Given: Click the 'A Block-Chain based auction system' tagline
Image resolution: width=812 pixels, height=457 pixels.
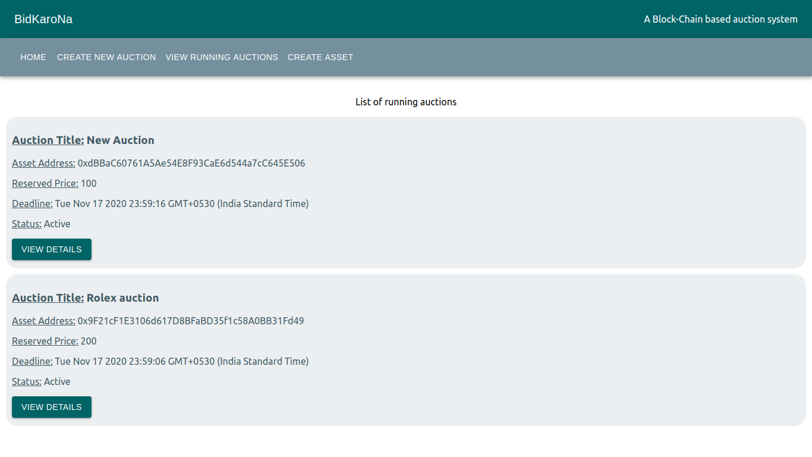Looking at the screenshot, I should pos(720,19).
